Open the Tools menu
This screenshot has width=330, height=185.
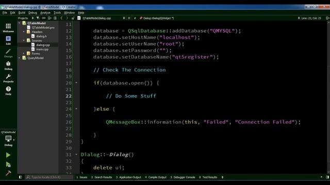57,13
